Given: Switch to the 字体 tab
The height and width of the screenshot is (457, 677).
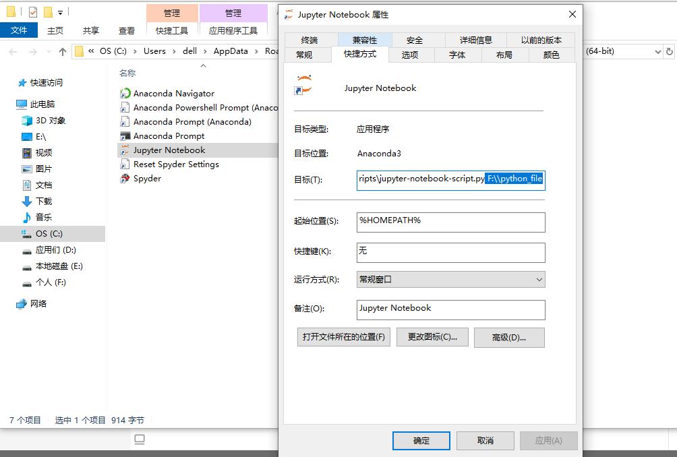Looking at the screenshot, I should (457, 55).
